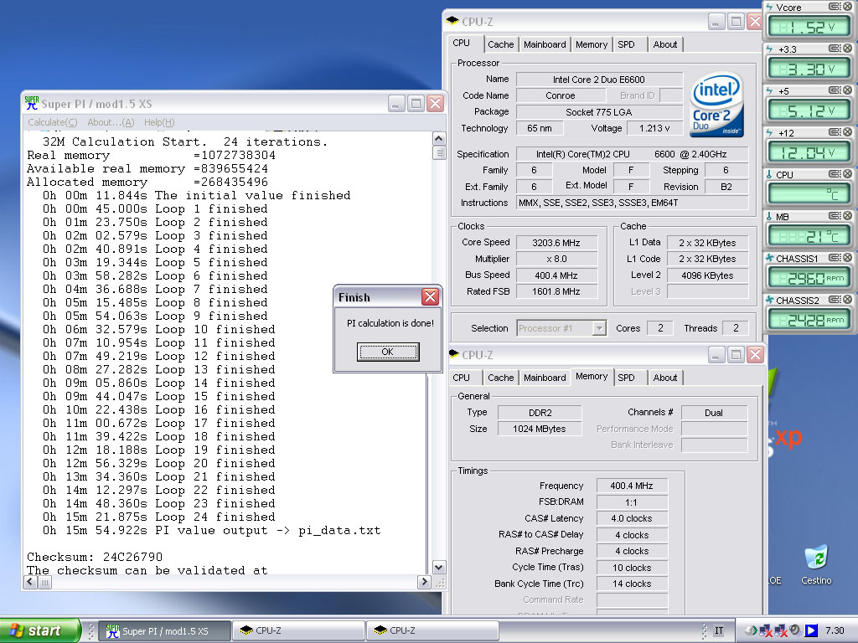Image resolution: width=858 pixels, height=643 pixels.
Task: Click the Super PI title bar icon
Action: [x=32, y=103]
